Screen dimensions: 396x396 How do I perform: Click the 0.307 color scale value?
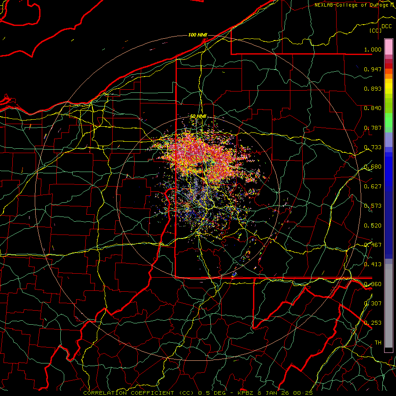coord(373,303)
